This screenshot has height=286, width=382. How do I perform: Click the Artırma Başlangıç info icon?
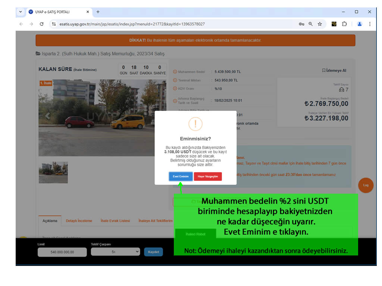[175, 101]
